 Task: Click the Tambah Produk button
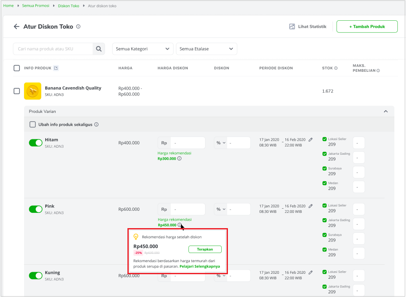click(367, 27)
